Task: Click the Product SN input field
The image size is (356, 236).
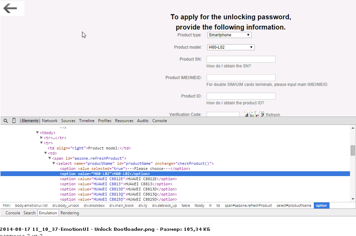Action: [241, 59]
